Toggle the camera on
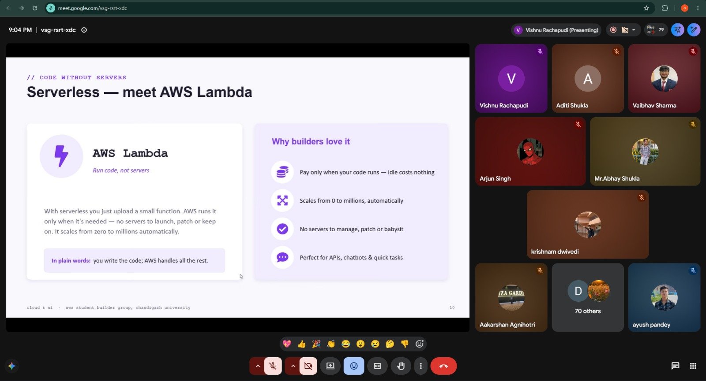Viewport: 706px width, 381px height. pyautogui.click(x=308, y=366)
